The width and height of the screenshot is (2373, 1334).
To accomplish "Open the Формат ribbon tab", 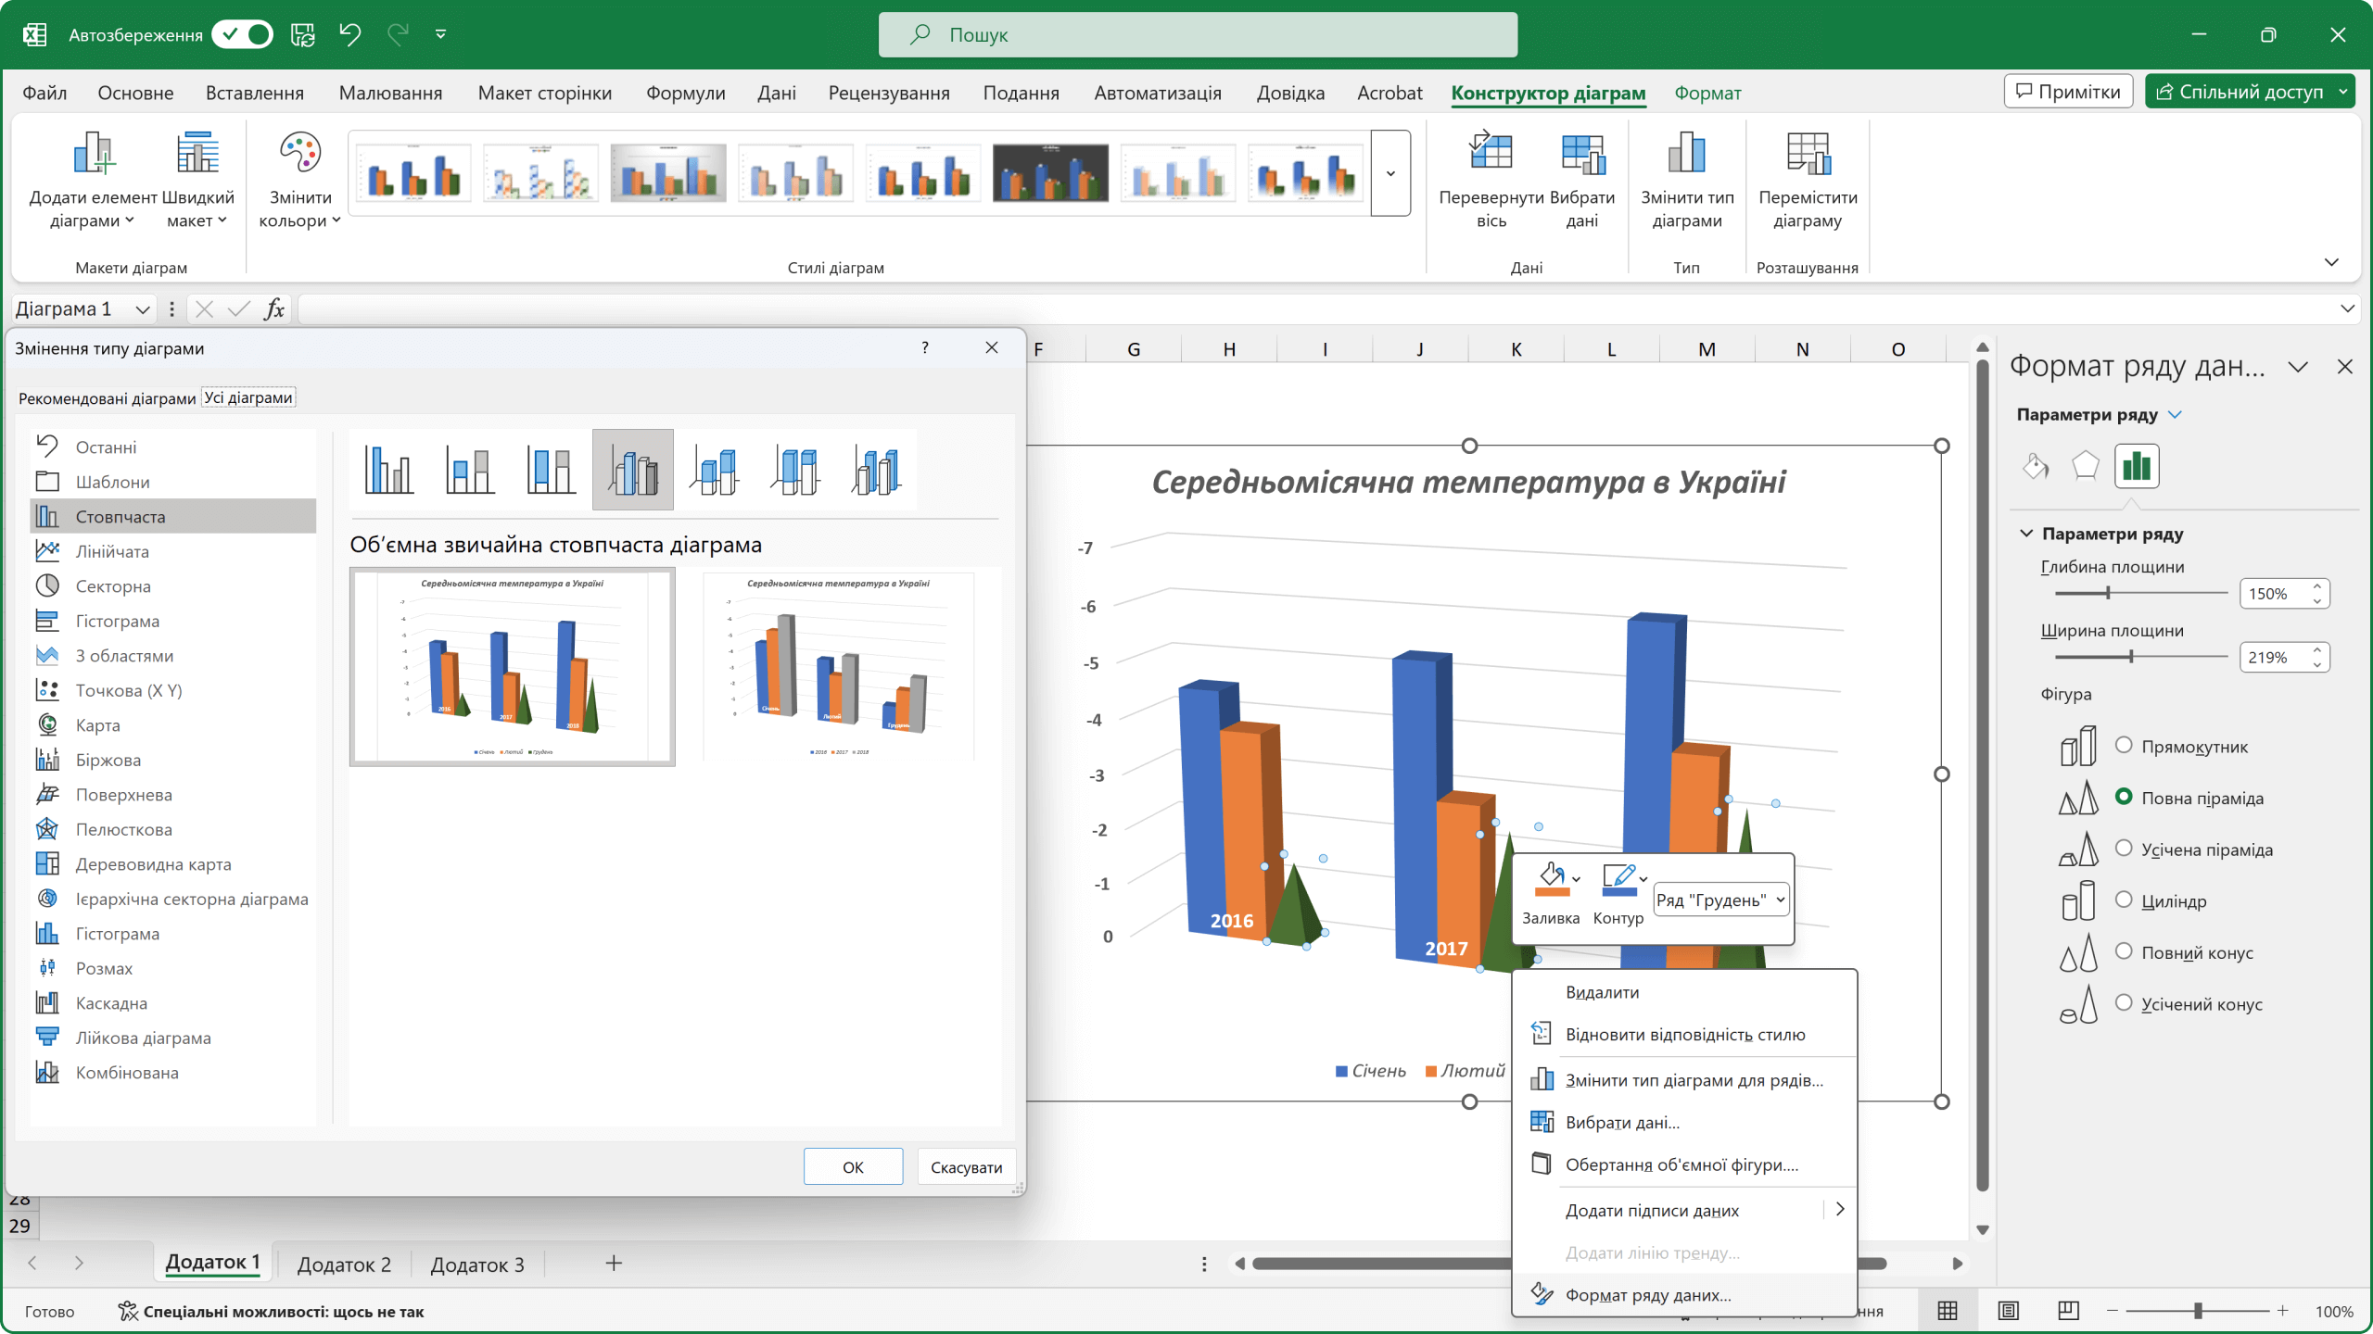I will coord(1707,94).
